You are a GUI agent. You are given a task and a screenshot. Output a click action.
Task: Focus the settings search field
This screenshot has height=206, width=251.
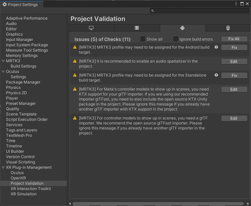(x=200, y=11)
